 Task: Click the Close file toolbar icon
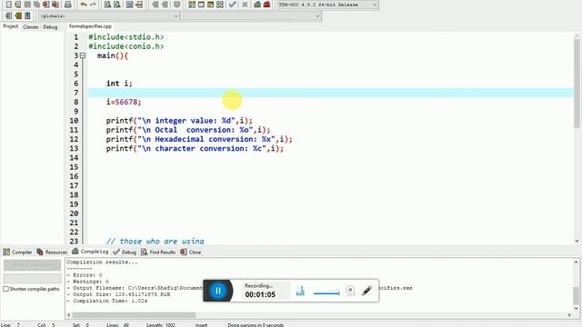tap(46, 5)
